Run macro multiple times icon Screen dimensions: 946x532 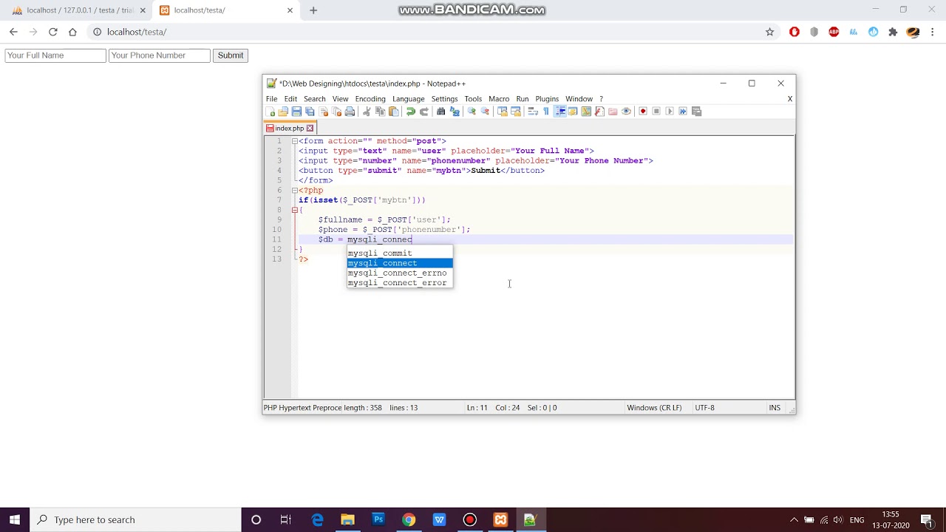tap(682, 112)
